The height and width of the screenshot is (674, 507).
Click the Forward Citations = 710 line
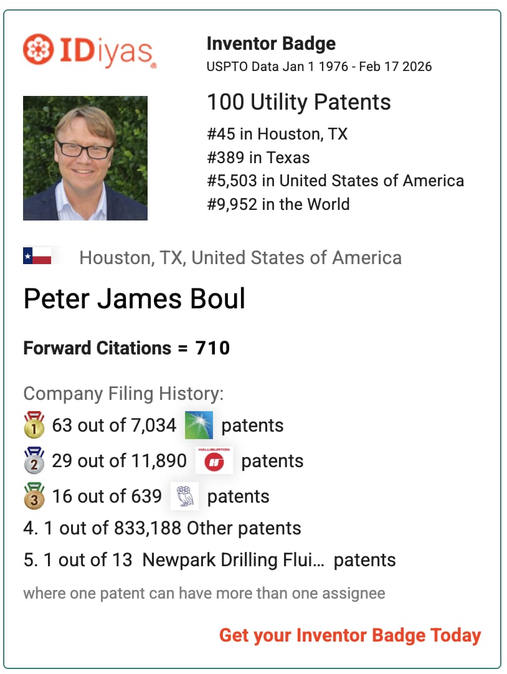pyautogui.click(x=126, y=348)
